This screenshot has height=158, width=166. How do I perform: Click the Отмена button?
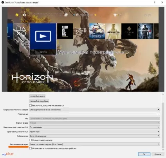(x=158, y=154)
